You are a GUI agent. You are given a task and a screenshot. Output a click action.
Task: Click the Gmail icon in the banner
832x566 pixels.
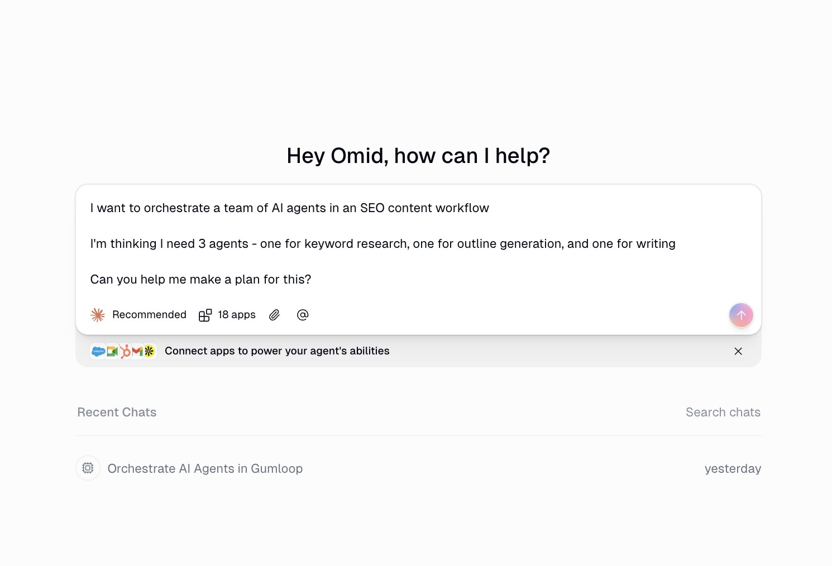point(137,351)
